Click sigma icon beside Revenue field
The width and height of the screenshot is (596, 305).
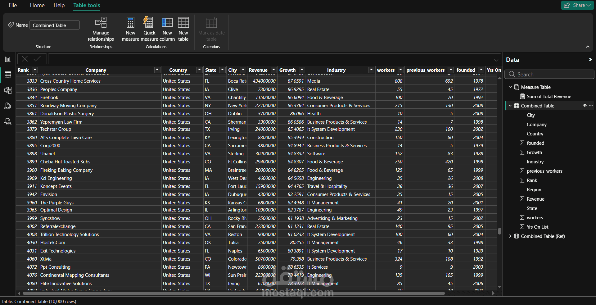(522, 199)
